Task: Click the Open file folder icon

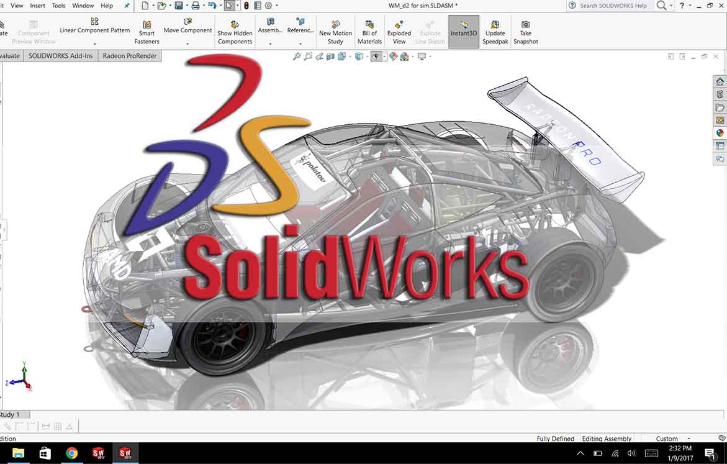Action: (x=161, y=6)
